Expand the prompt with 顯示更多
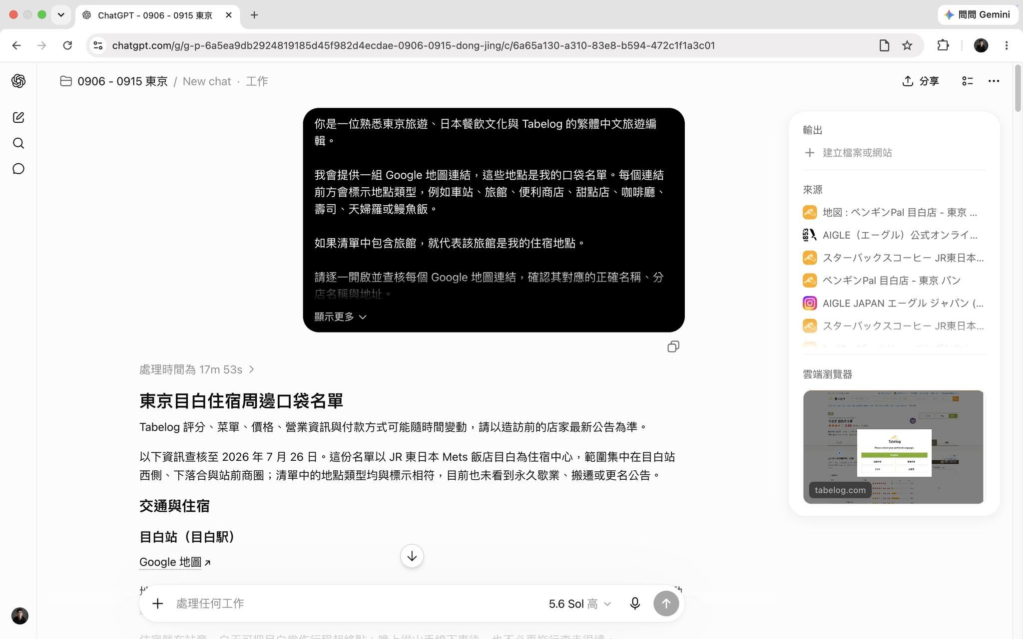The height and width of the screenshot is (639, 1023). tap(340, 317)
